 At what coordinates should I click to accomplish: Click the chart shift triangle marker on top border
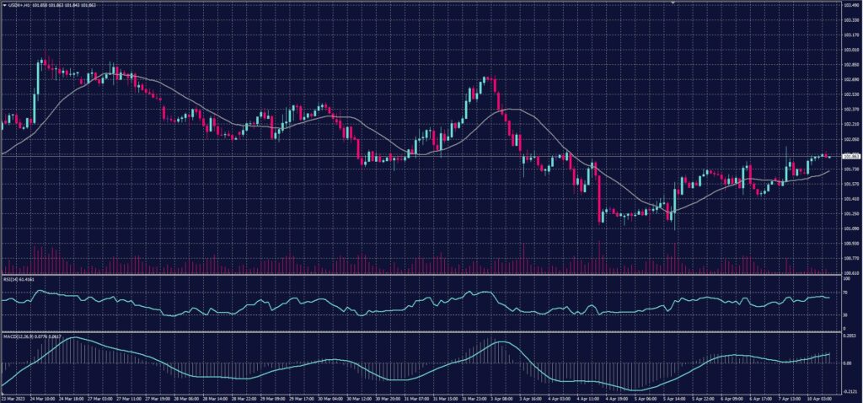673,3
